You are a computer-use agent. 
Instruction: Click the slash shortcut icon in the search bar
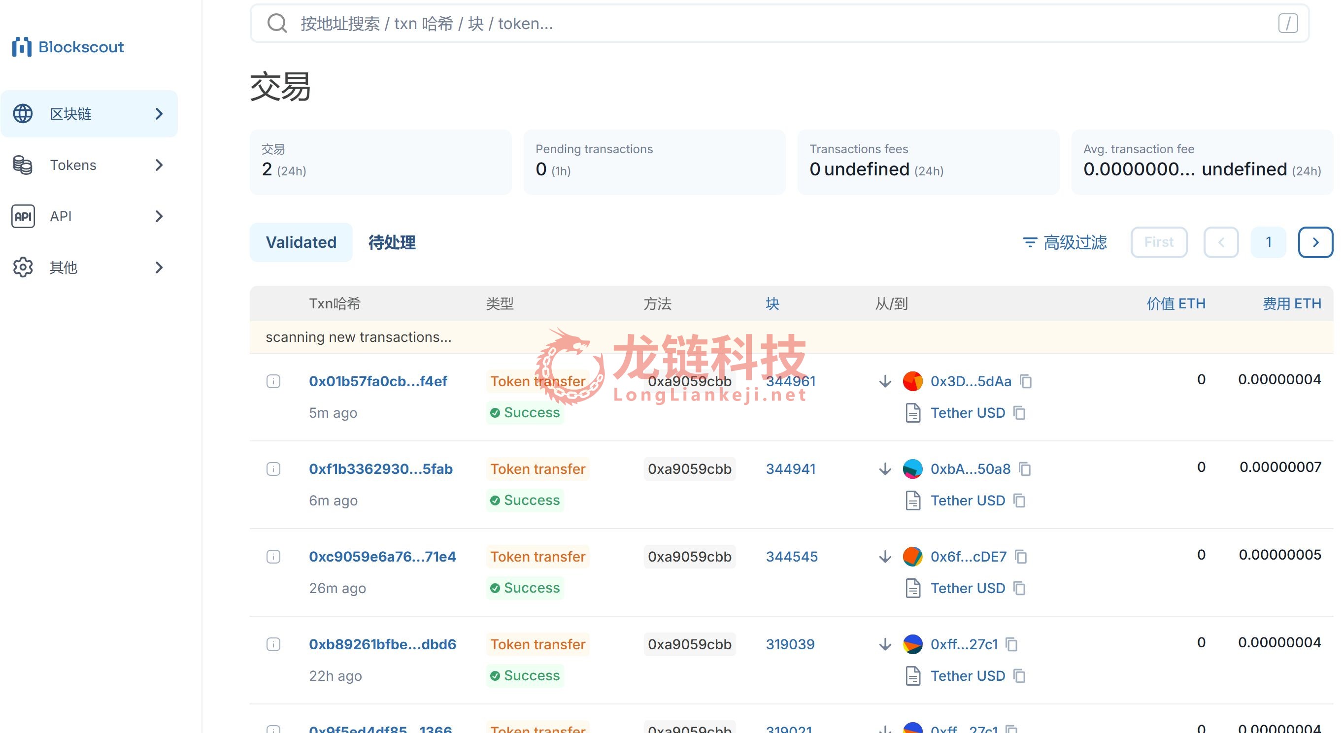1288,24
